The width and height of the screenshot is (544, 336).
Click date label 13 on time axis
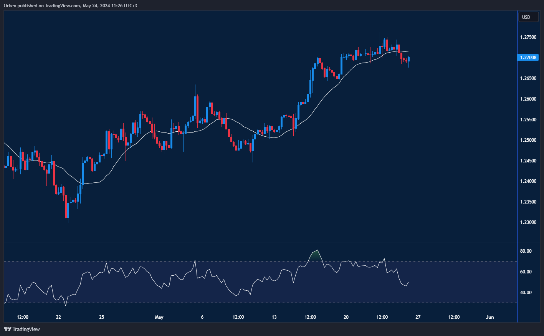click(274, 317)
